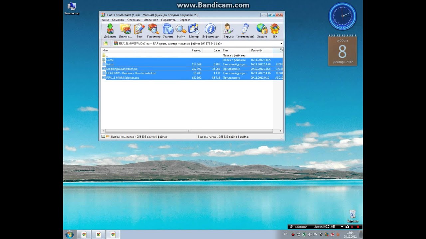Click the Bandicam window-mode icon beside 1280x1024
The width and height of the screenshot is (426, 239).
coord(291,227)
